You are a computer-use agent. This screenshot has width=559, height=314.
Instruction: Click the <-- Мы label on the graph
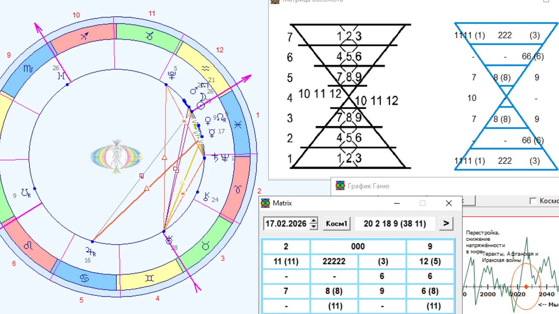click(549, 305)
